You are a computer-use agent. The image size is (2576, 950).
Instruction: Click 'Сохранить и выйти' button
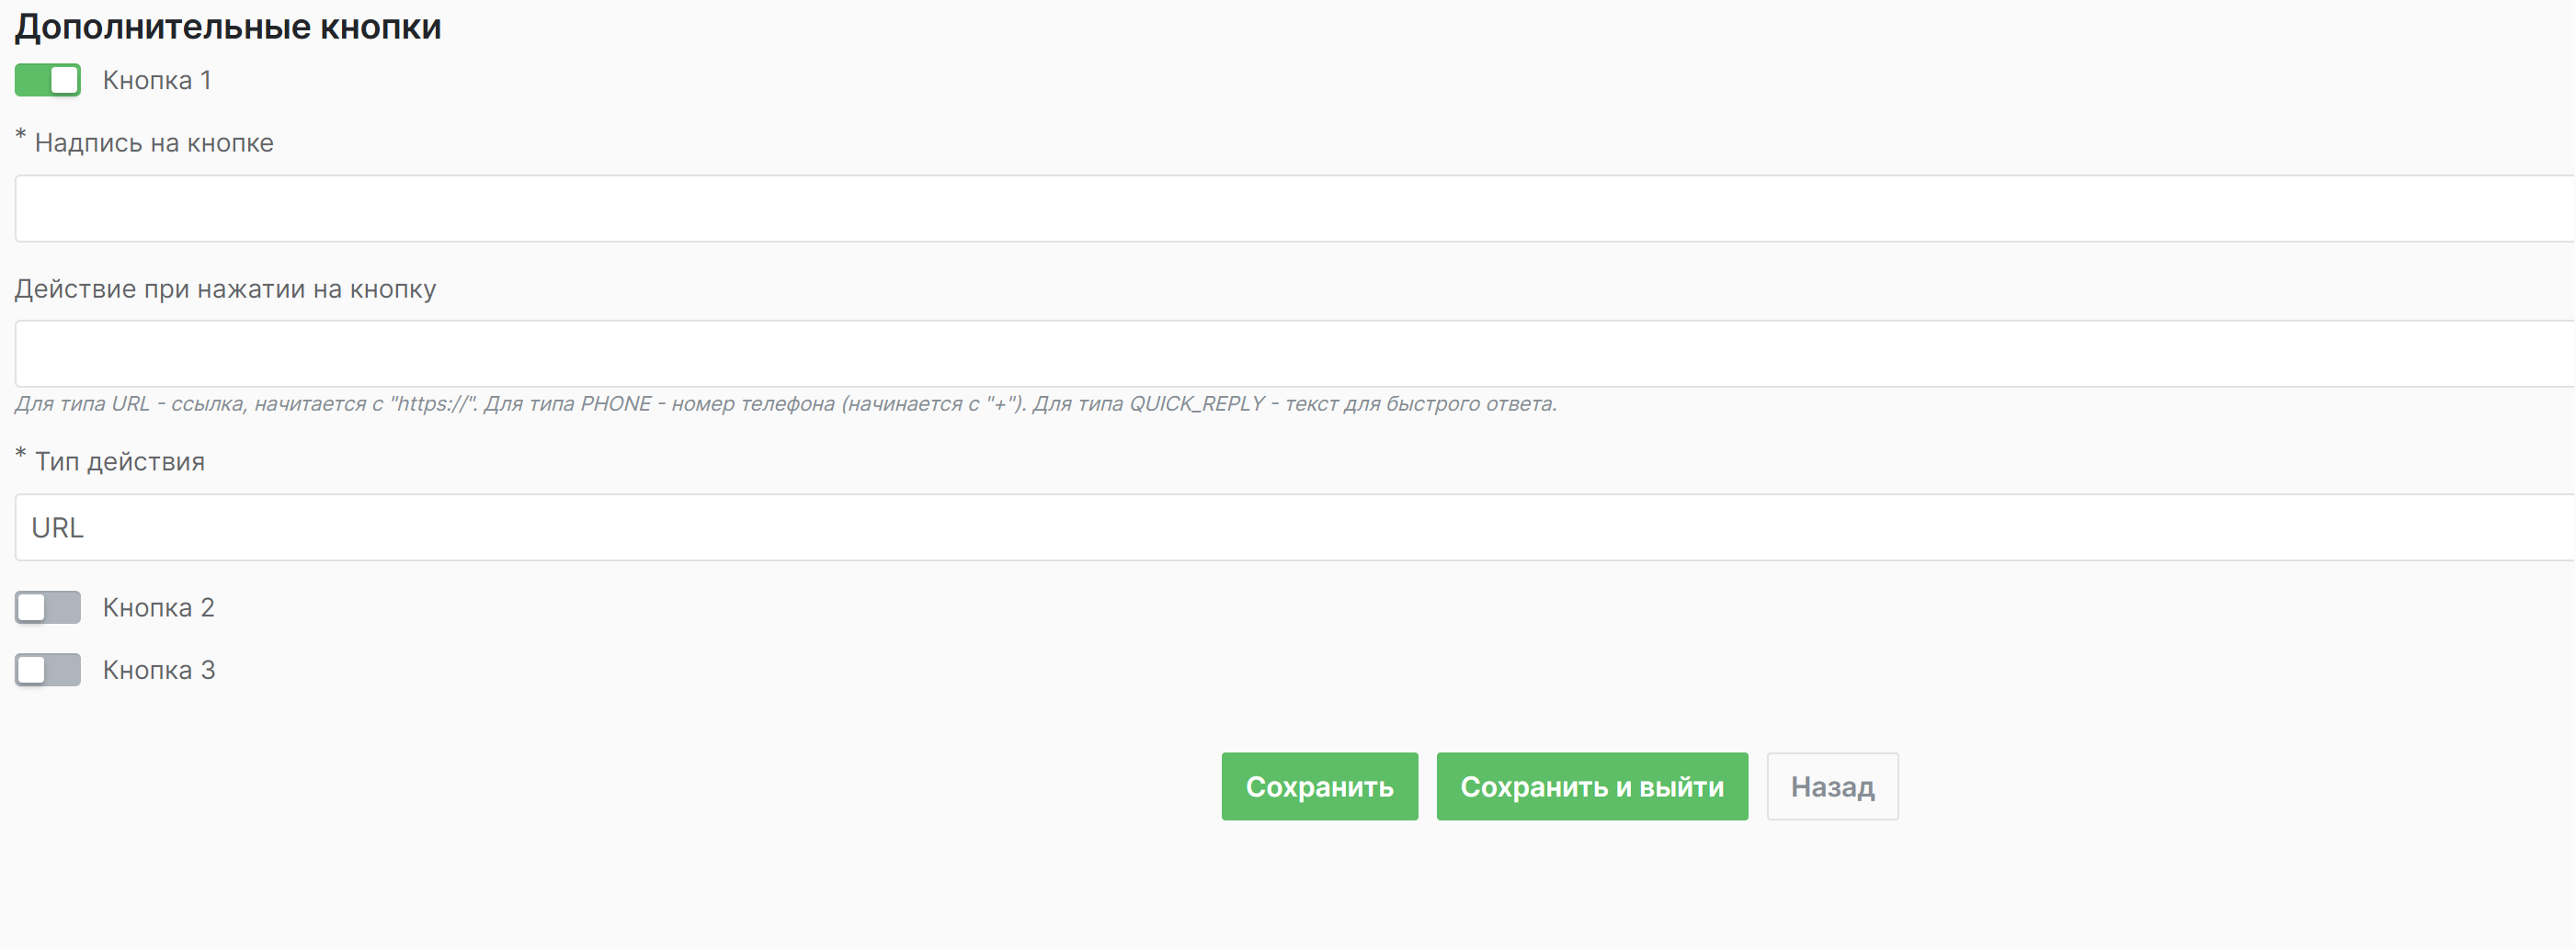[1591, 787]
